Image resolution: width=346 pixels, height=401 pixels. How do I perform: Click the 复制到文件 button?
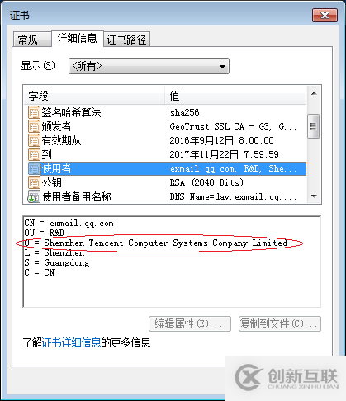point(280,323)
